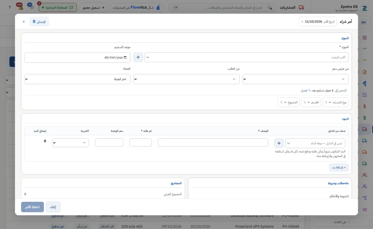The width and height of the screenshot is (373, 229).
Task: Click 'تعديل' link for shipping address
Action: 304,90
